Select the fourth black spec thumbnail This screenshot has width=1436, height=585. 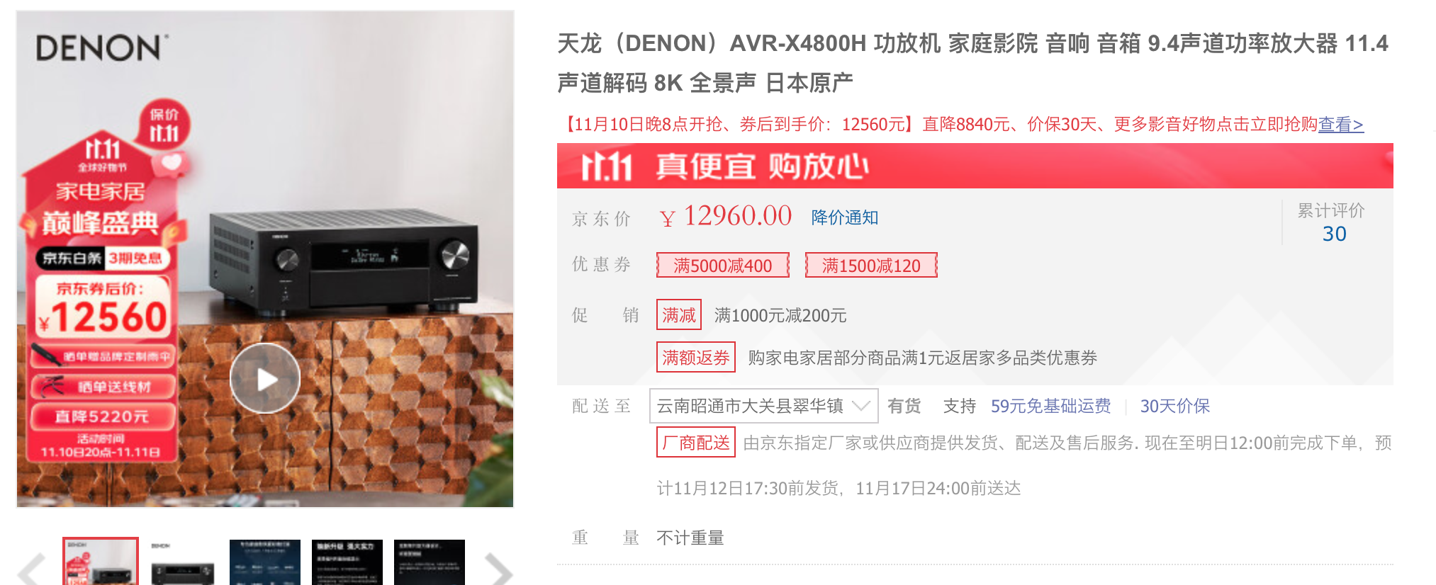tap(347, 562)
